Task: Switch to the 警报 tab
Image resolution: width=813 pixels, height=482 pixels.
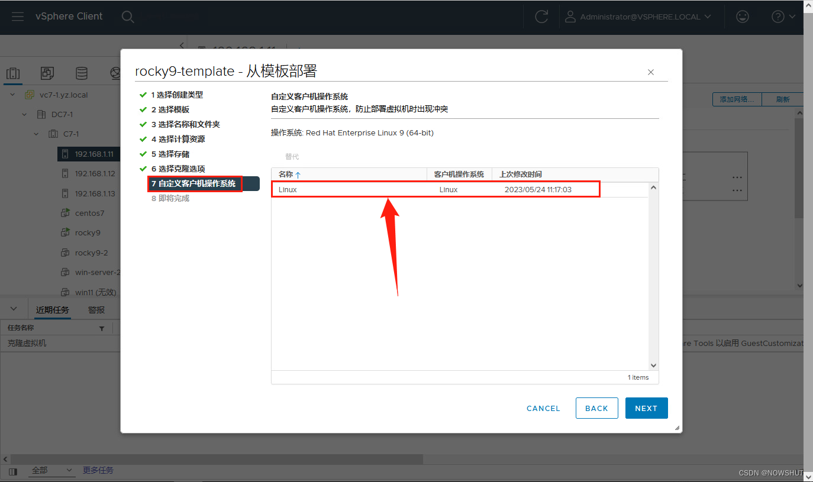Action: pos(96,310)
